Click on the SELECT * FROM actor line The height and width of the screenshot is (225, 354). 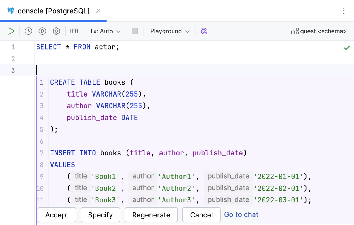tap(78, 47)
